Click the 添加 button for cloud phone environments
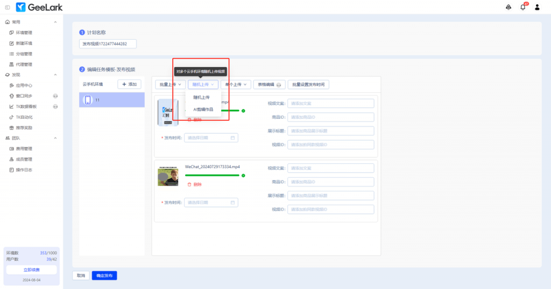The width and height of the screenshot is (551, 289). click(129, 84)
